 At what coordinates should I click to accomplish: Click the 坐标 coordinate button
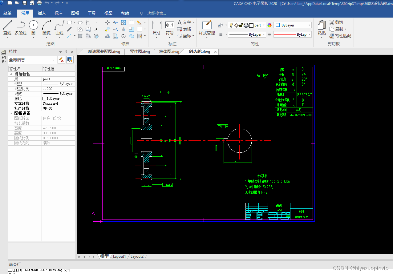click(x=184, y=36)
